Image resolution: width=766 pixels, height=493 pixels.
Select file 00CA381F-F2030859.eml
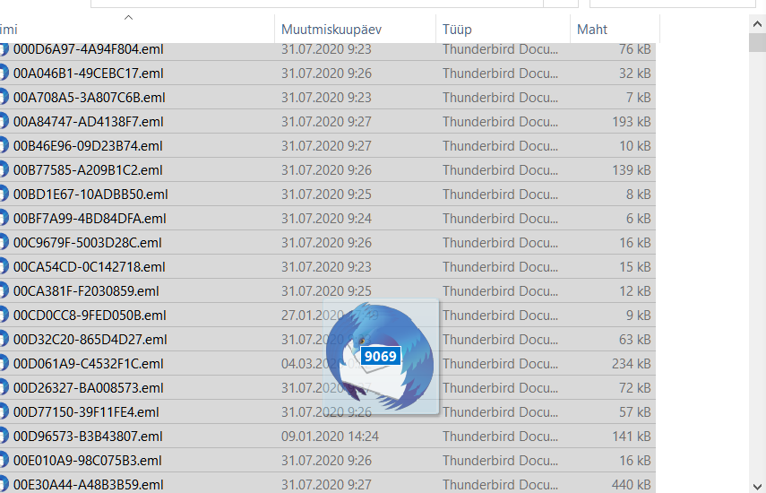87,291
